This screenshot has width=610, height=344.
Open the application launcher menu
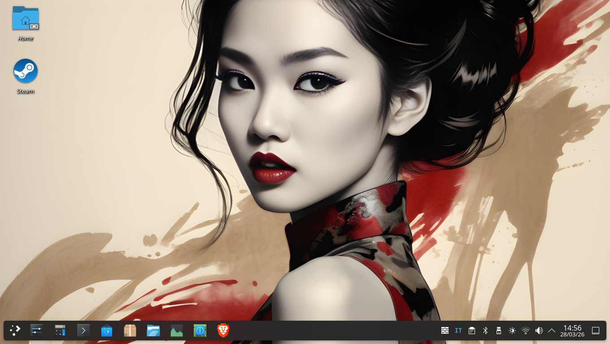15,331
